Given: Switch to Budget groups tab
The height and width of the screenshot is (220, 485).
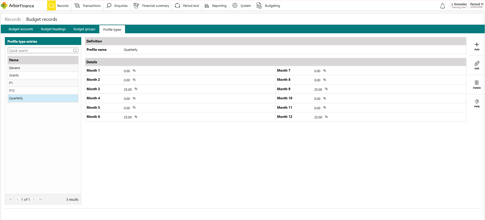Looking at the screenshot, I should [x=84, y=29].
